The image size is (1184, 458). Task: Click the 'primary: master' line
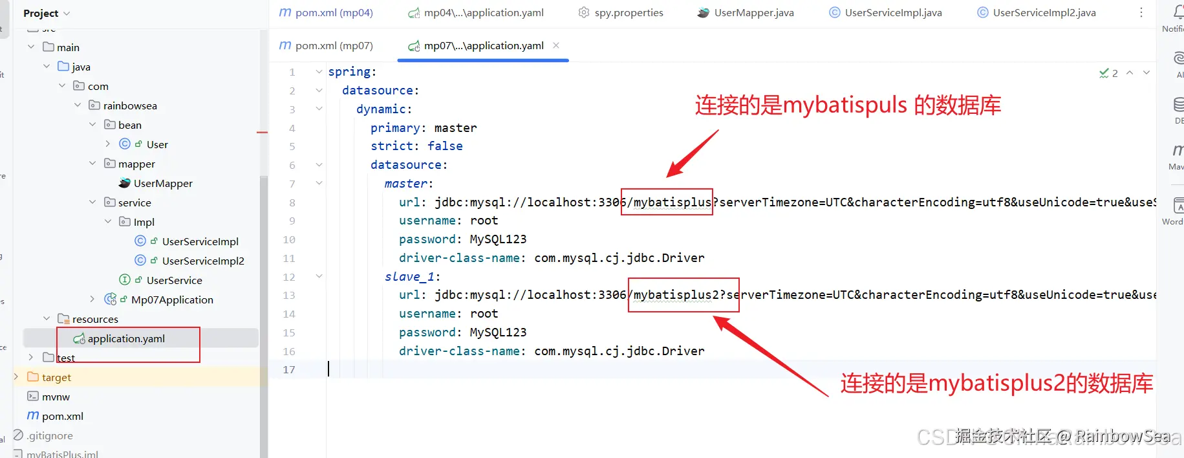point(424,127)
